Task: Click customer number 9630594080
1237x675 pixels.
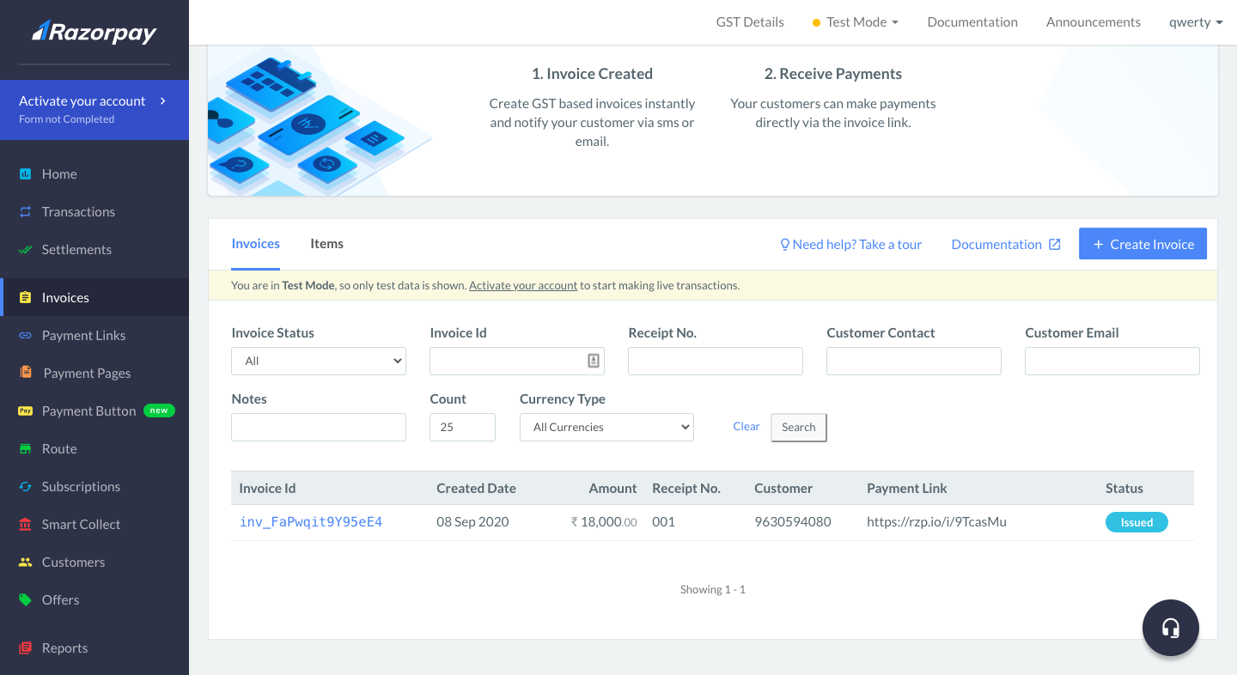Action: click(x=793, y=521)
